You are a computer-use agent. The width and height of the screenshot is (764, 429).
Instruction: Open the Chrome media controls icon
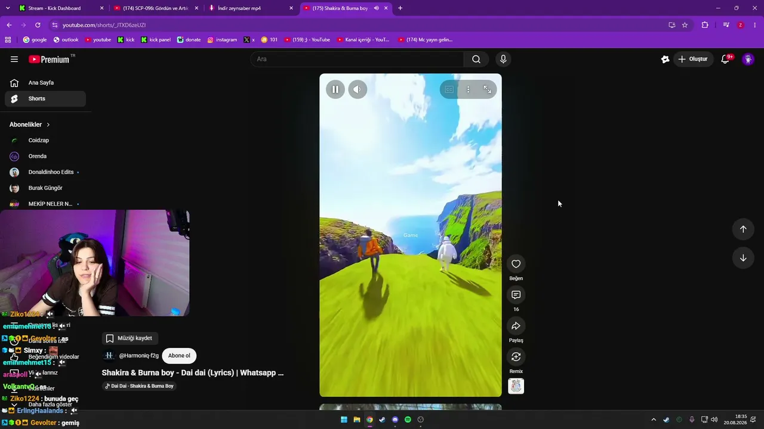pyautogui.click(x=726, y=25)
